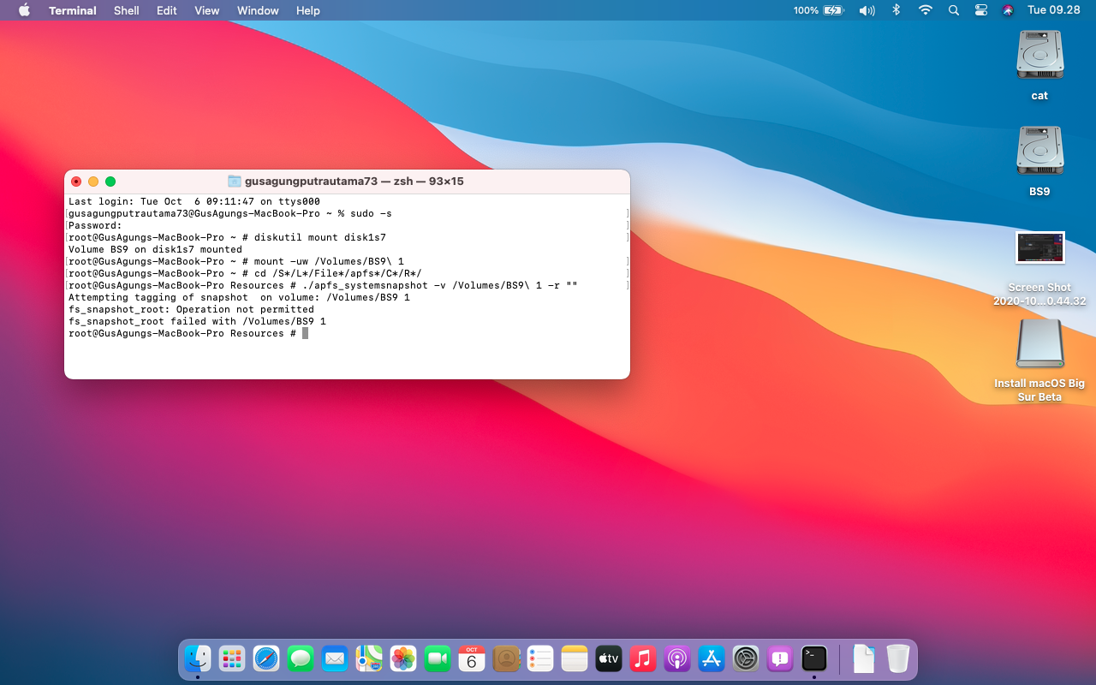
Task: Open Mail app in Dock
Action: (x=335, y=658)
